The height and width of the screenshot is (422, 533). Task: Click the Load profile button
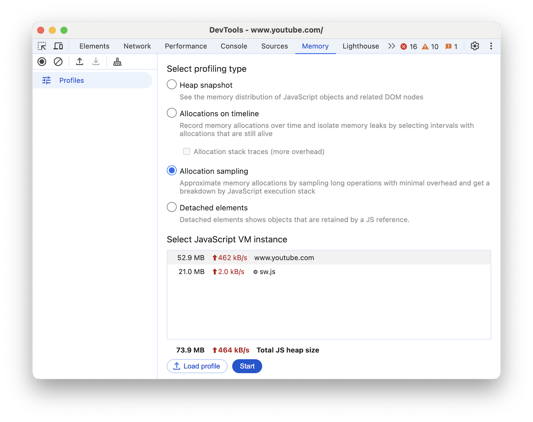pos(197,366)
